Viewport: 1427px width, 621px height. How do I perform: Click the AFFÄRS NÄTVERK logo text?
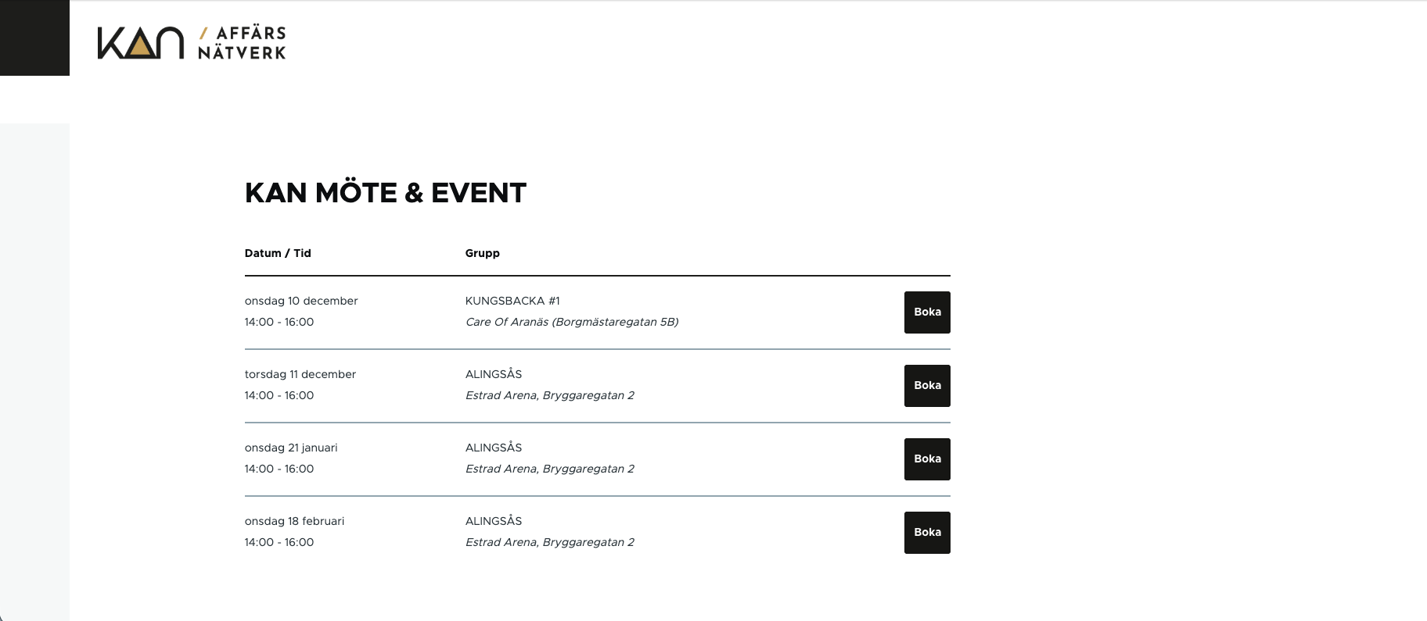click(243, 43)
